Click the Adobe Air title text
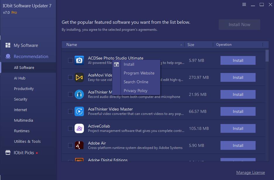 pyautogui.click(x=97, y=143)
